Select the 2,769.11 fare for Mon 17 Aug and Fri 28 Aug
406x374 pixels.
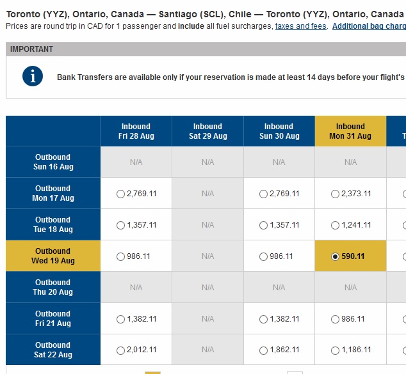121,194
